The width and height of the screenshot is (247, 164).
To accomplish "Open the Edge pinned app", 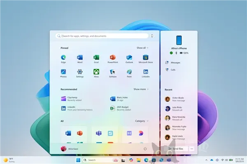I will click(x=63, y=59).
